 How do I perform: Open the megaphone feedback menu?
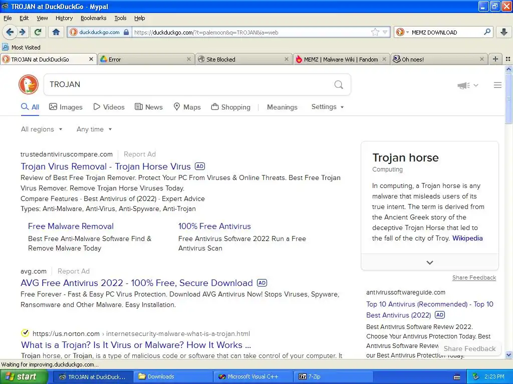467,85
